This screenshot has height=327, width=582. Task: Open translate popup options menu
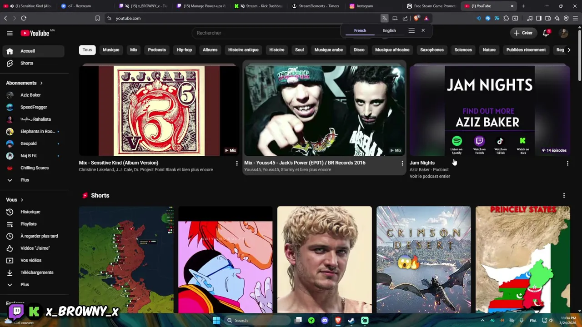click(411, 30)
